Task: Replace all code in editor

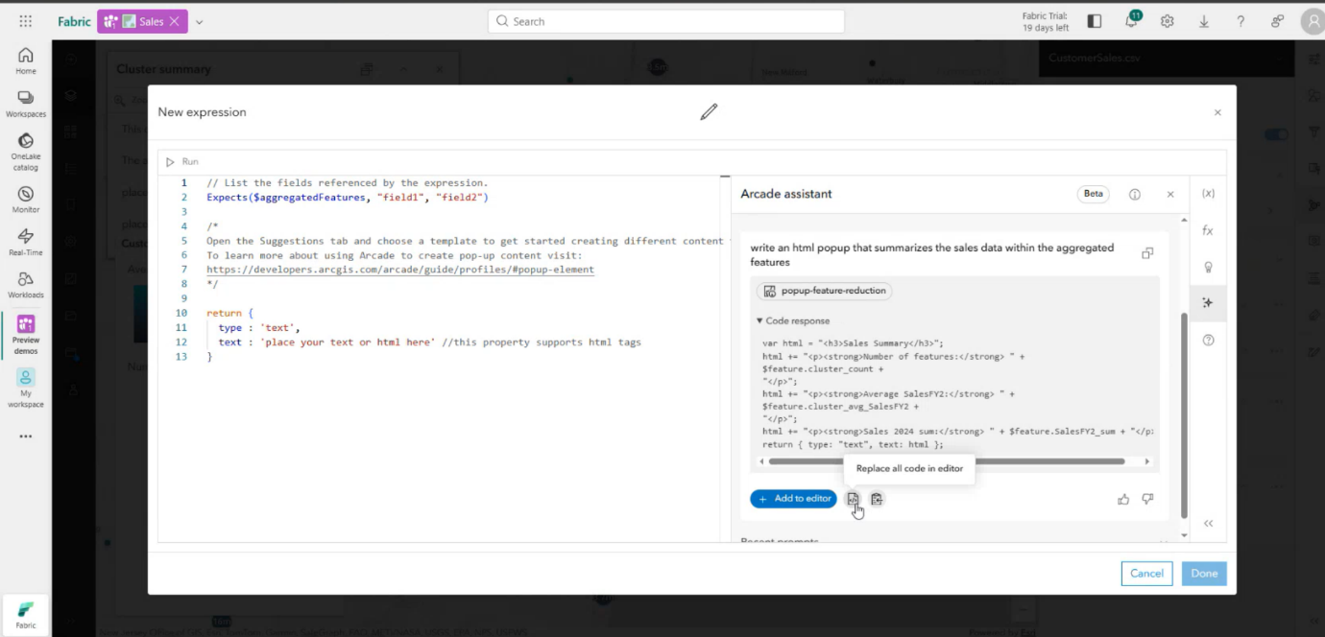Action: point(854,498)
